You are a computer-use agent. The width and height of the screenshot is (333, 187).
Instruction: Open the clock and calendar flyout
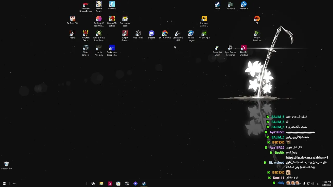coord(327,184)
